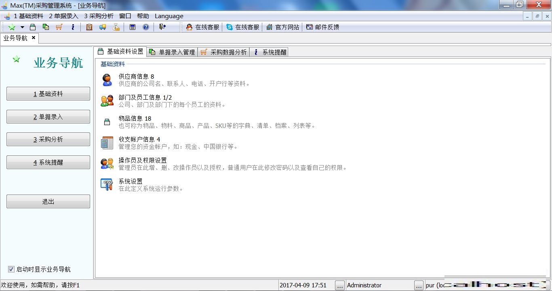The image size is (552, 291).
Task: Click the 3 采购分析 sidebar button
Action: click(x=48, y=139)
